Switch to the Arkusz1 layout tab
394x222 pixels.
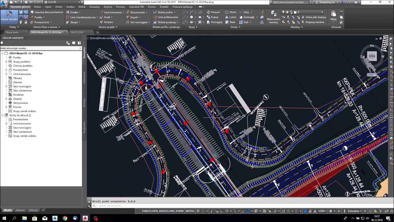[x=20, y=210]
